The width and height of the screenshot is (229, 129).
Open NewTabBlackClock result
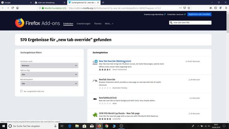click(108, 98)
